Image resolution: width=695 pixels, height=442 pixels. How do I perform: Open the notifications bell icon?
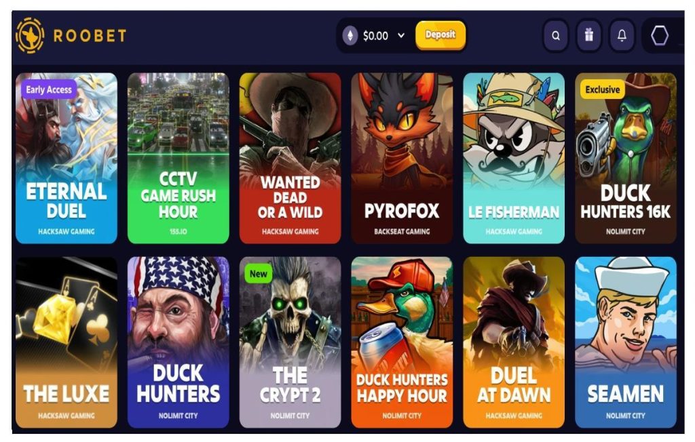point(622,35)
